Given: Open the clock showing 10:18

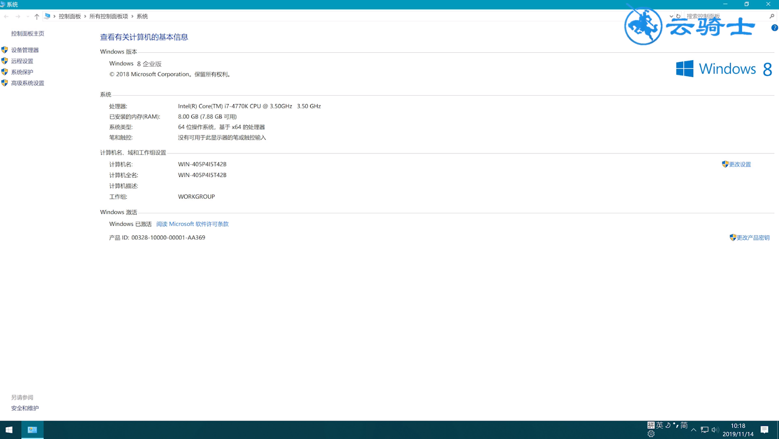Looking at the screenshot, I should (x=738, y=430).
